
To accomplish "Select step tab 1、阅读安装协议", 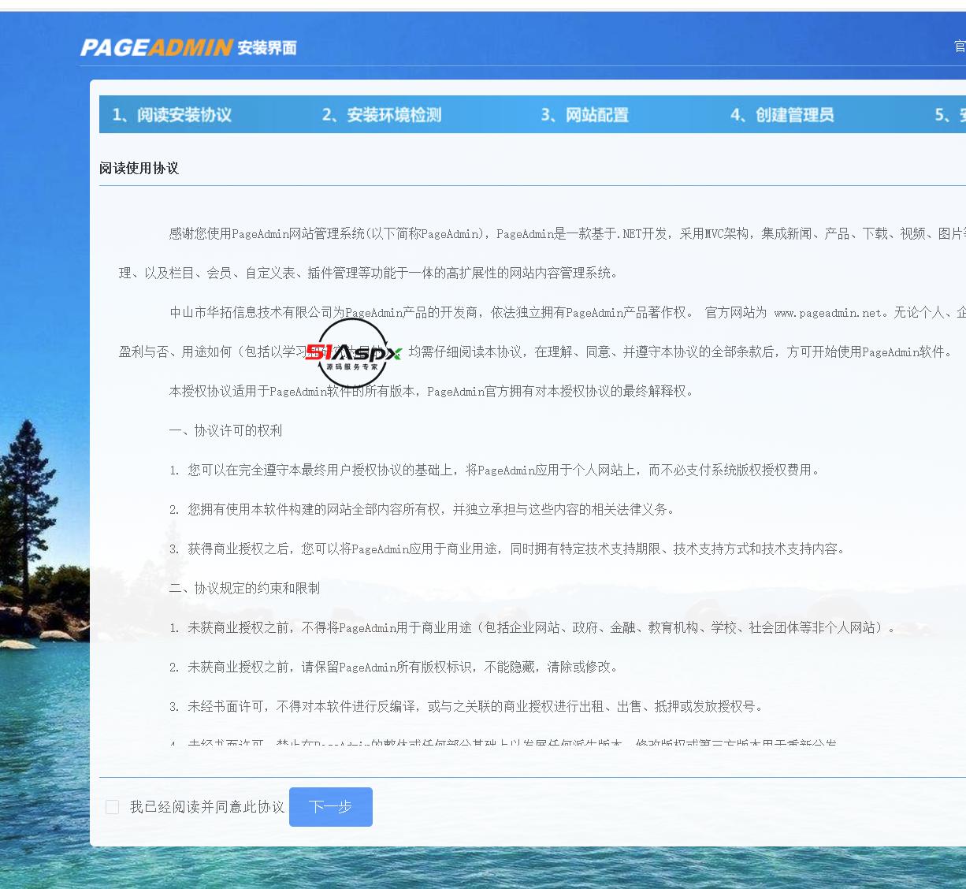I will pyautogui.click(x=172, y=115).
